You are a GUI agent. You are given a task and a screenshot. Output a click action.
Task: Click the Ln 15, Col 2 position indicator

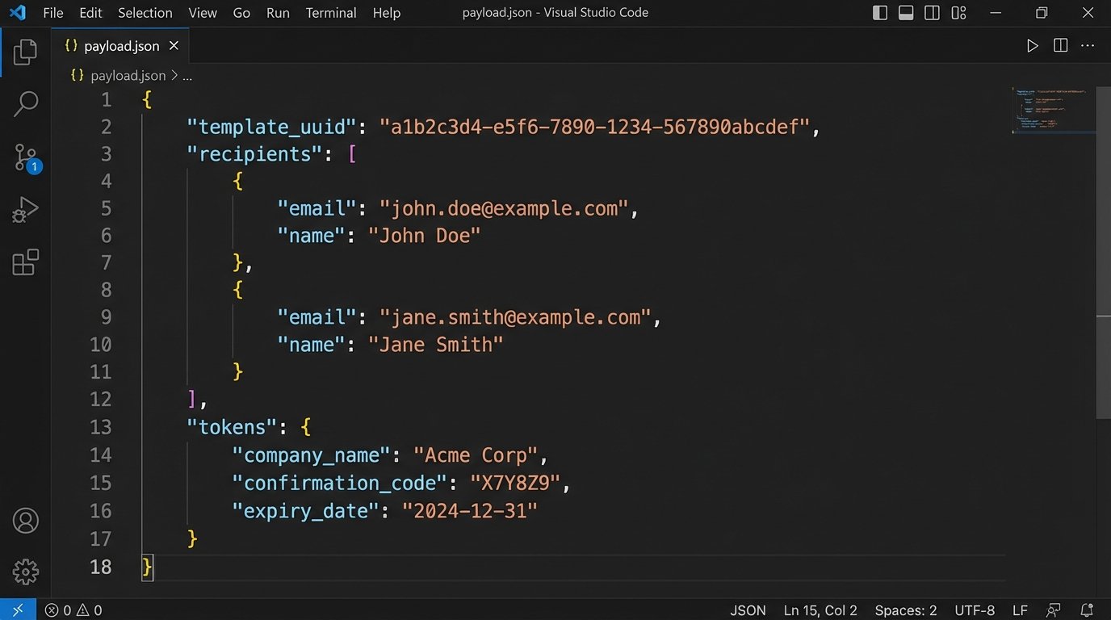coord(820,610)
